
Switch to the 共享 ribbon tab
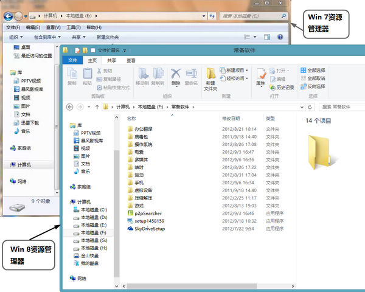[x=111, y=60]
